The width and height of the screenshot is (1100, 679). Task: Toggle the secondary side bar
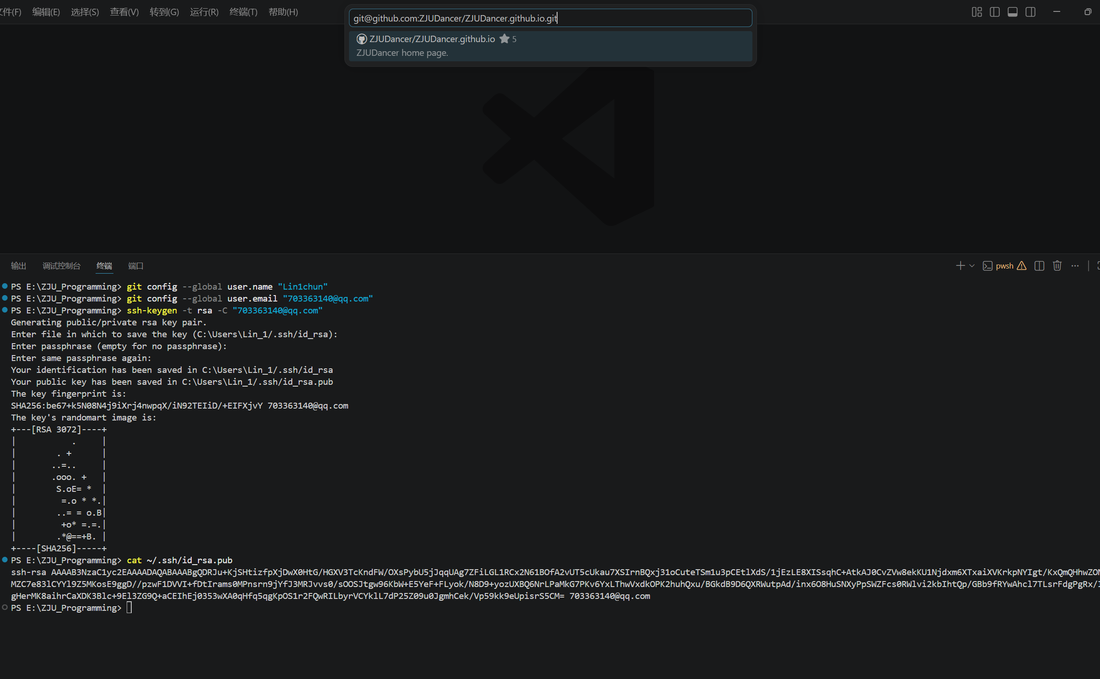[x=1030, y=12]
